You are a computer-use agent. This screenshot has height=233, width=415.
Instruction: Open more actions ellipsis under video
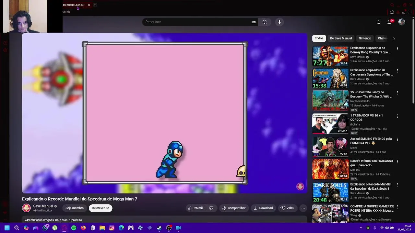coord(303,208)
